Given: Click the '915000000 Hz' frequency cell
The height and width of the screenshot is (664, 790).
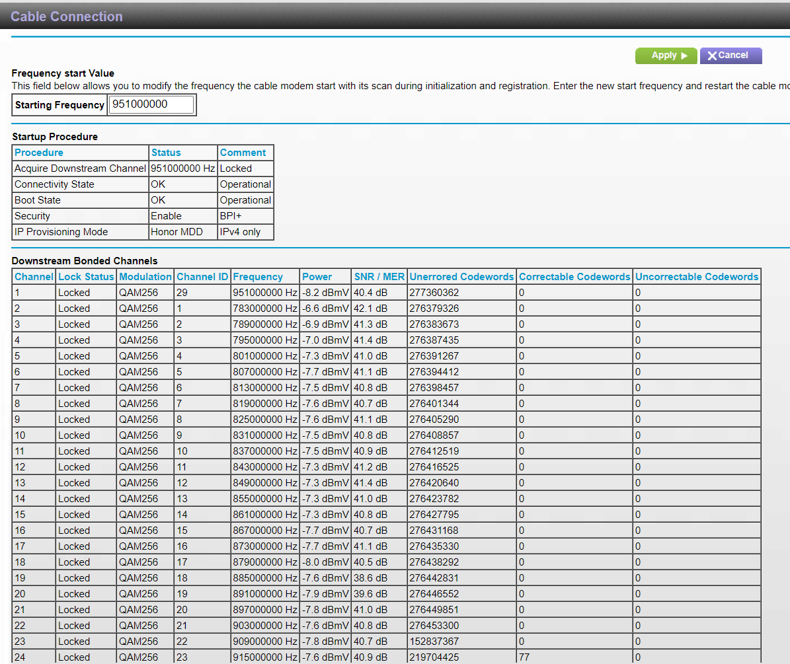Looking at the screenshot, I should [x=265, y=657].
